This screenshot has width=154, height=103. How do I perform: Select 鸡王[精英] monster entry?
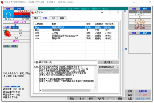point(140,23)
